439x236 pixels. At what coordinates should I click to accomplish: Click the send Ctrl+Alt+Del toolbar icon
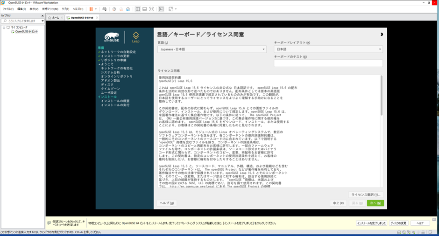(x=104, y=9)
